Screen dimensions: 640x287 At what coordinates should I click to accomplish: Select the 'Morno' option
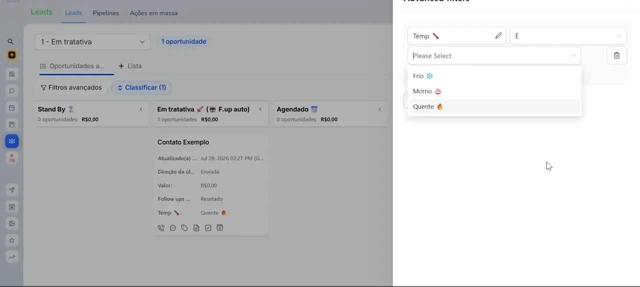click(494, 91)
